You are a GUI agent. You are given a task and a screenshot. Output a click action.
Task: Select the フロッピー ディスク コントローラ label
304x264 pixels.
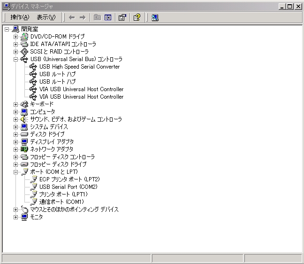pos(62,157)
